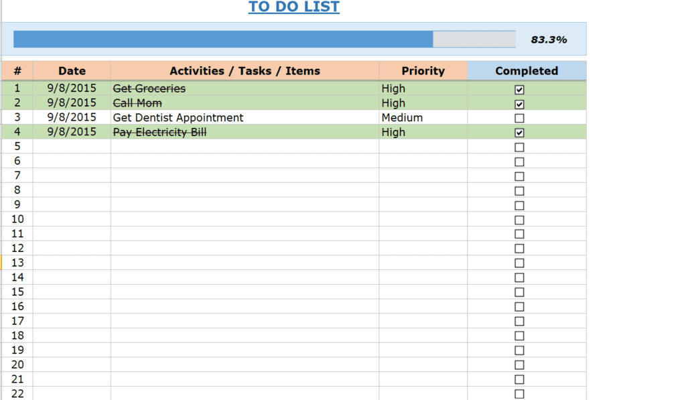The image size is (686, 400).
Task: Select the Activities / Tasks / Items header
Action: (x=245, y=71)
